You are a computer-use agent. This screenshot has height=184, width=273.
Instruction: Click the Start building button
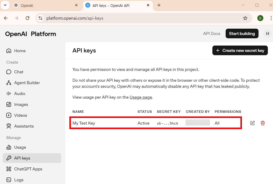point(242,33)
